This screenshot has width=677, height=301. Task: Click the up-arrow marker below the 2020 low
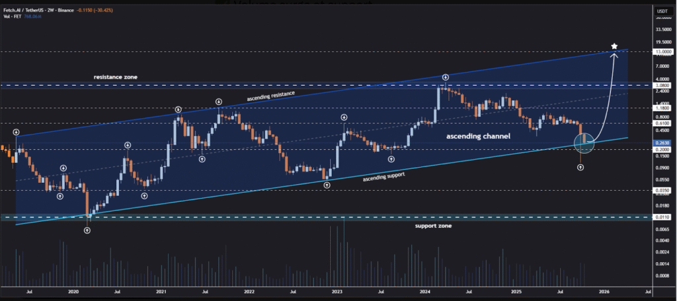click(87, 230)
